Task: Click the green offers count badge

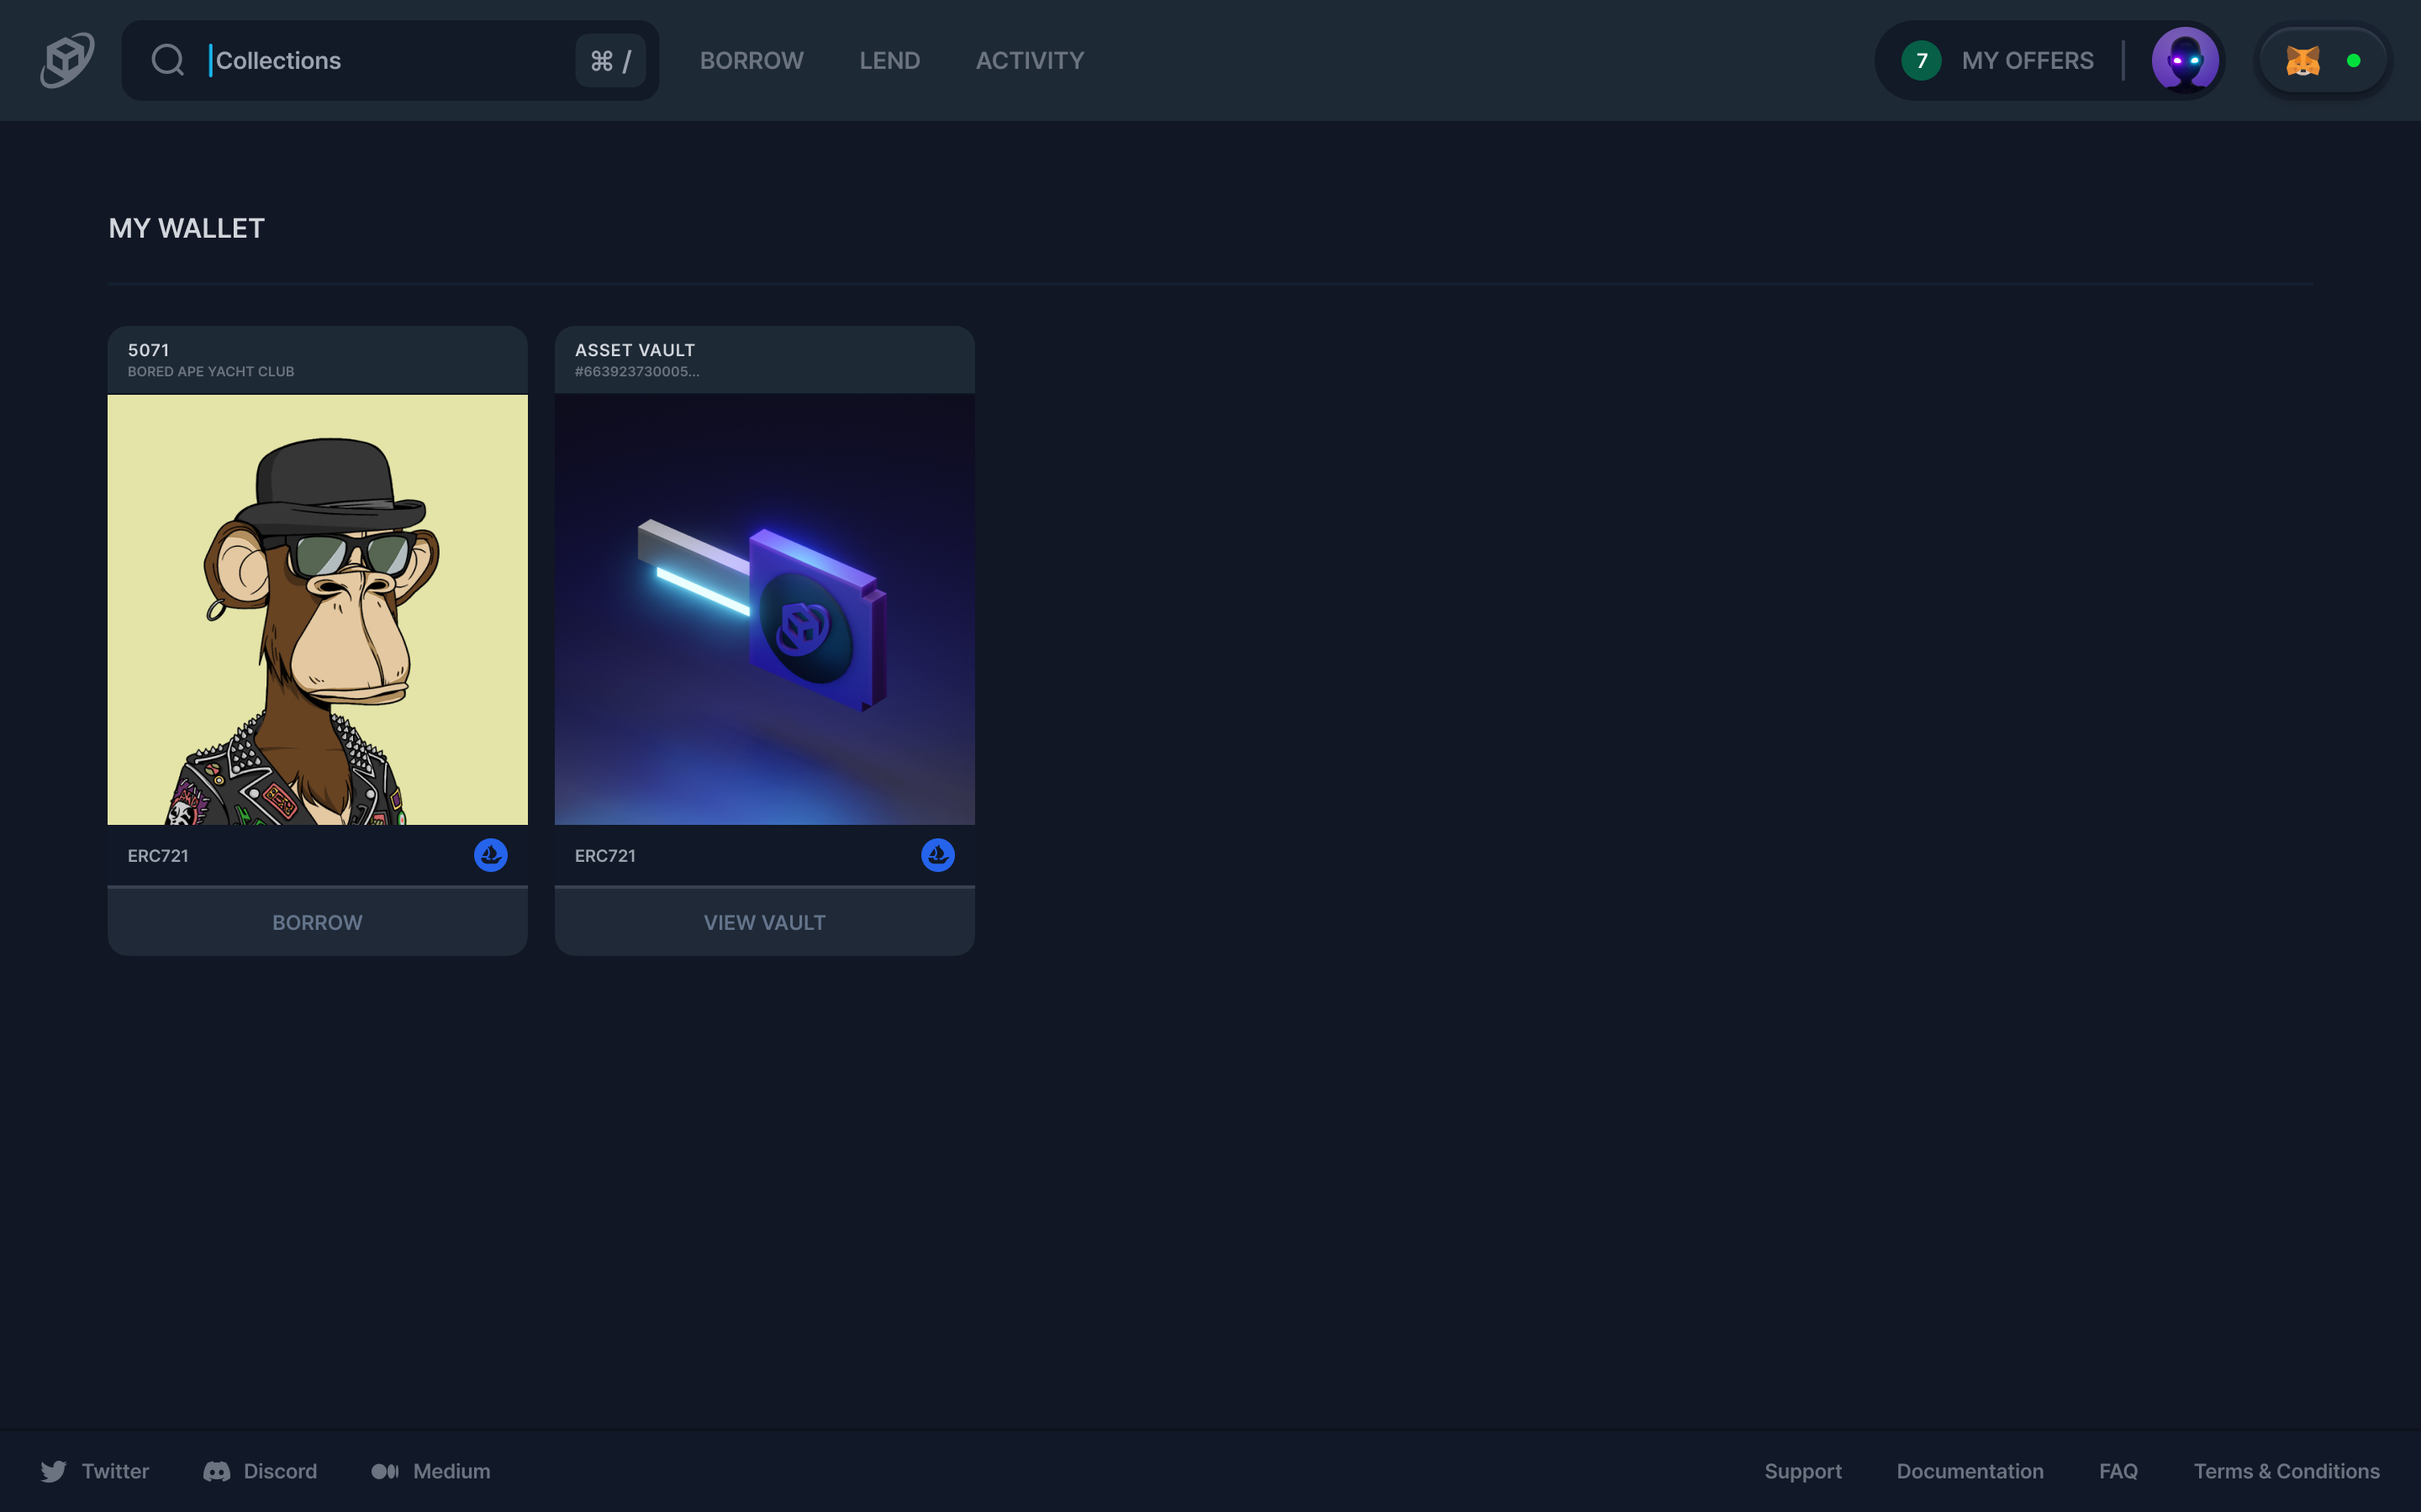Action: (1921, 61)
